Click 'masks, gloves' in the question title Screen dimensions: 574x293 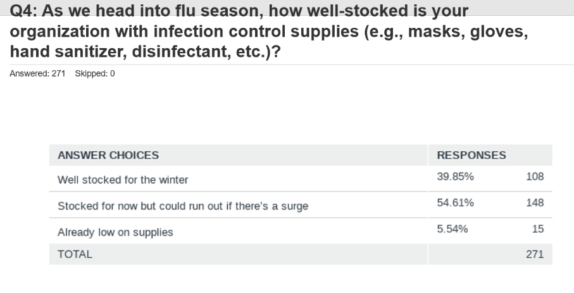point(468,32)
